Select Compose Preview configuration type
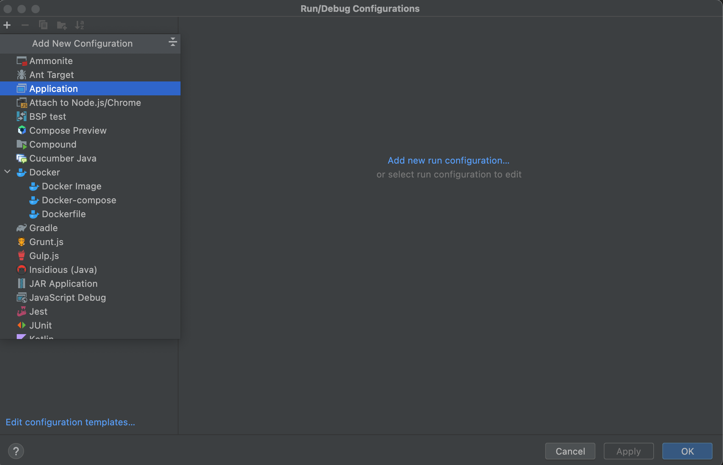The image size is (723, 465). point(68,131)
